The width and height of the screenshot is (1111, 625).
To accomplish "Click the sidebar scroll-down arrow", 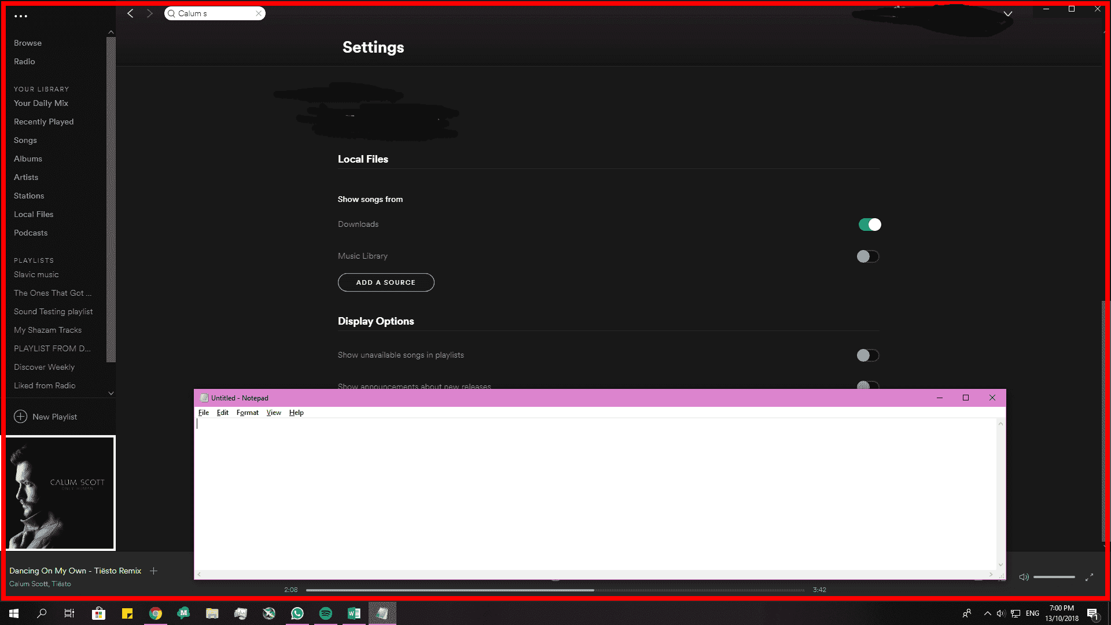I will click(111, 394).
